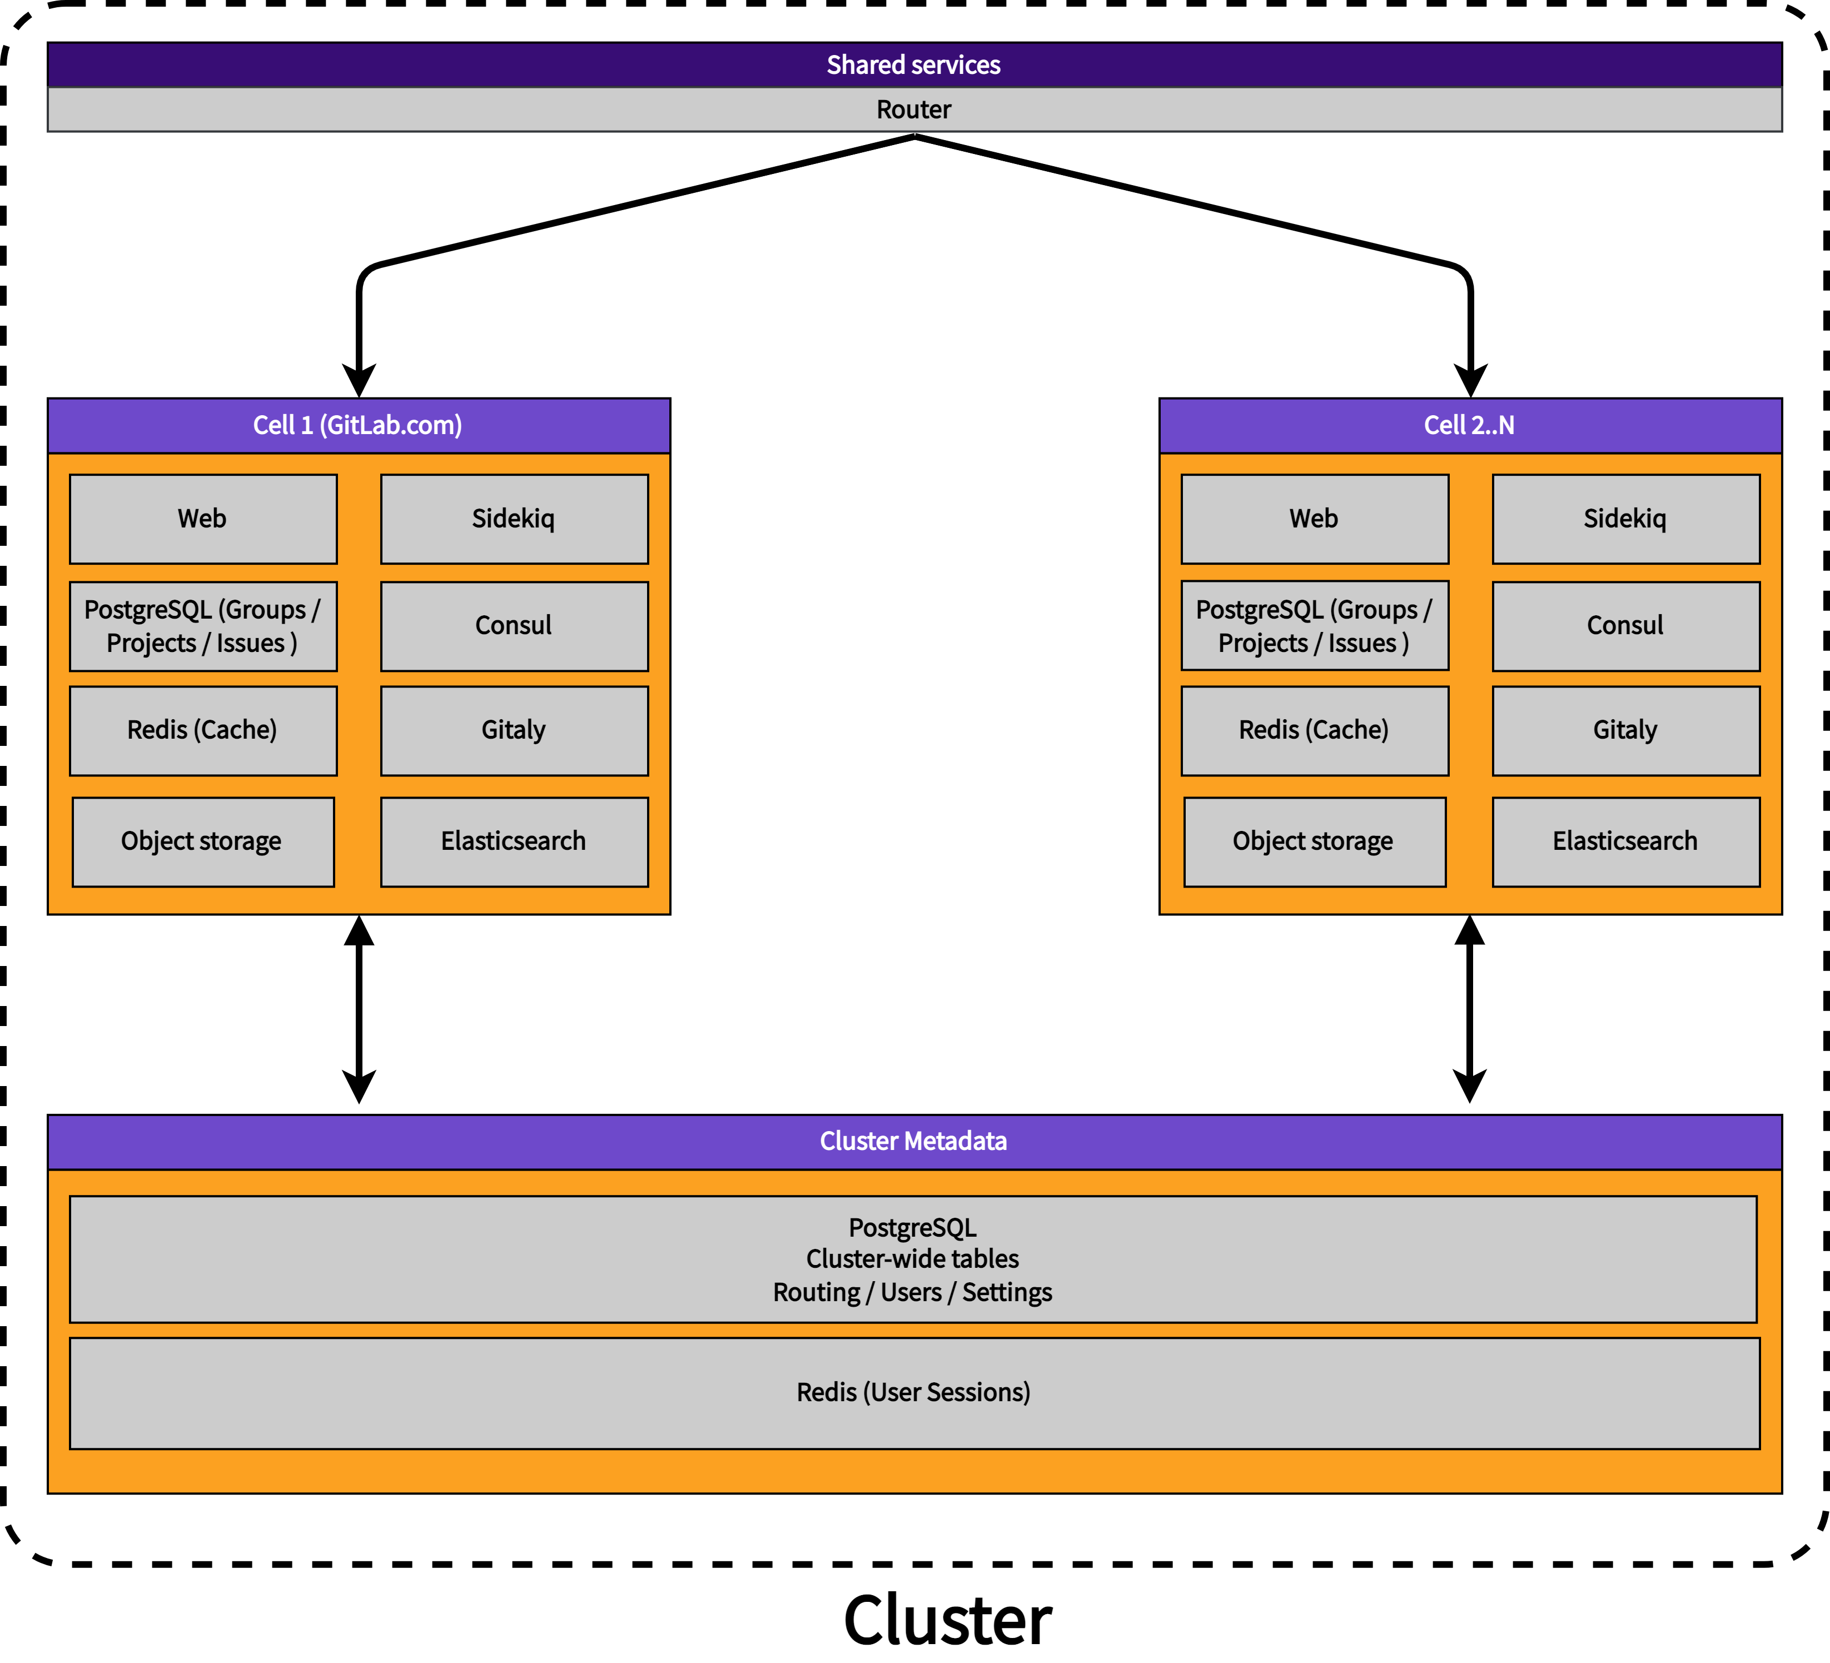Click the Consul box in Cell 1
This screenshot has width=1830, height=1663.
(x=514, y=625)
